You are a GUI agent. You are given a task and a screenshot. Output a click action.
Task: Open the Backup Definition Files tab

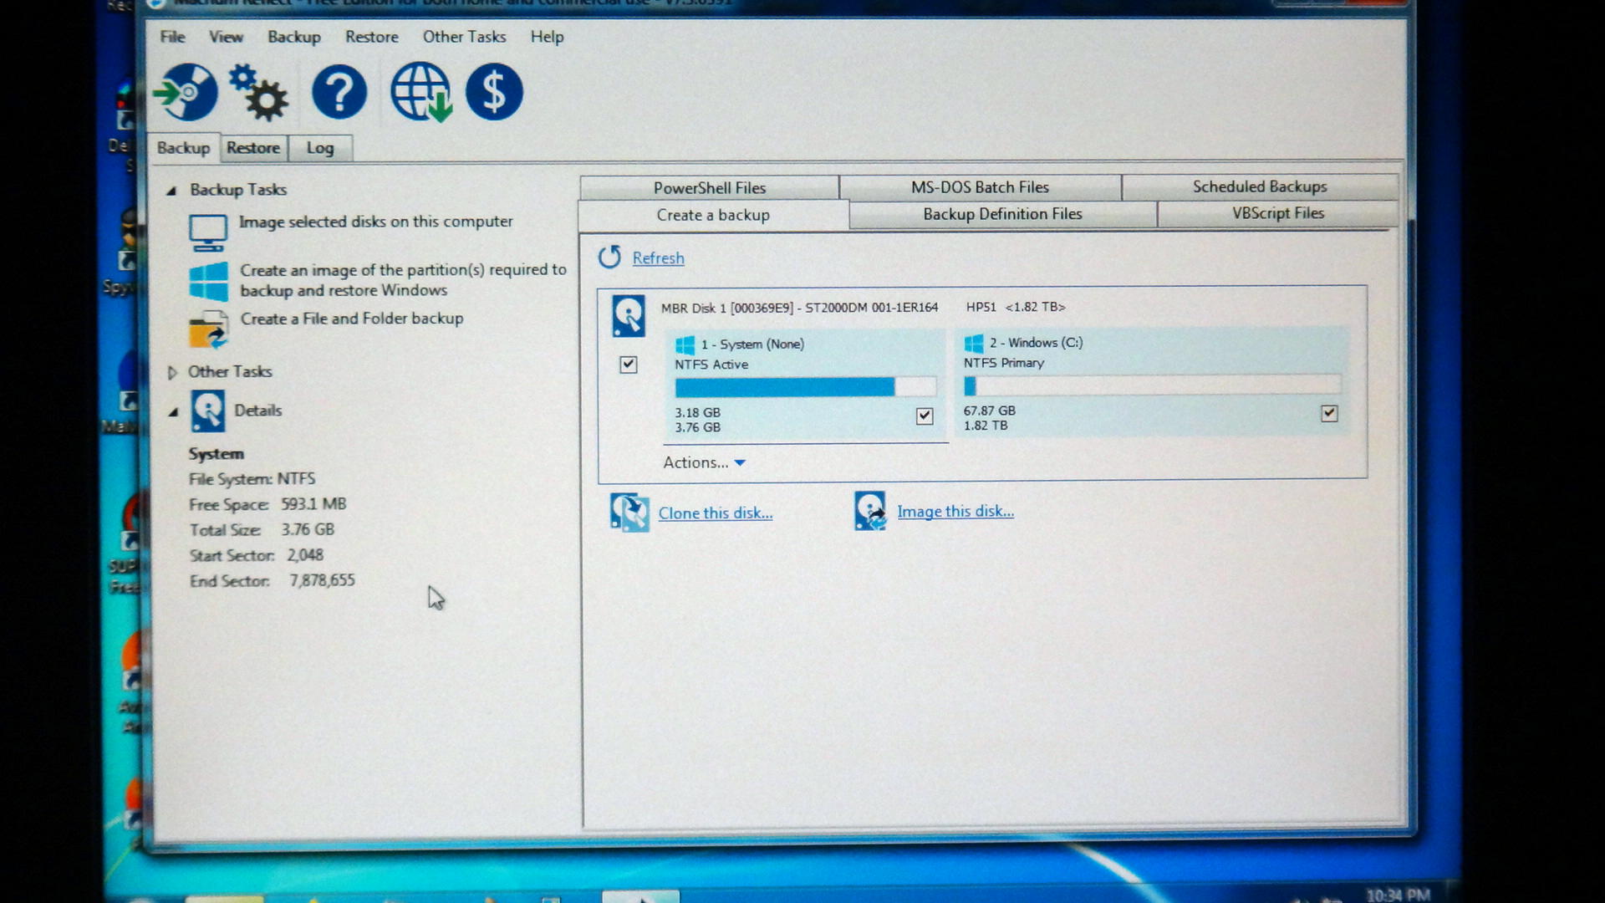[x=1002, y=214]
